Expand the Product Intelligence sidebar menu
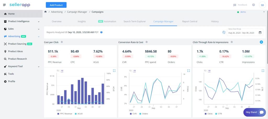The height and width of the screenshot is (119, 268). 39,21
